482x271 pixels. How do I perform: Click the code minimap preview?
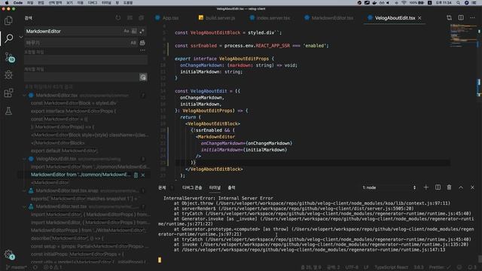(x=462, y=35)
